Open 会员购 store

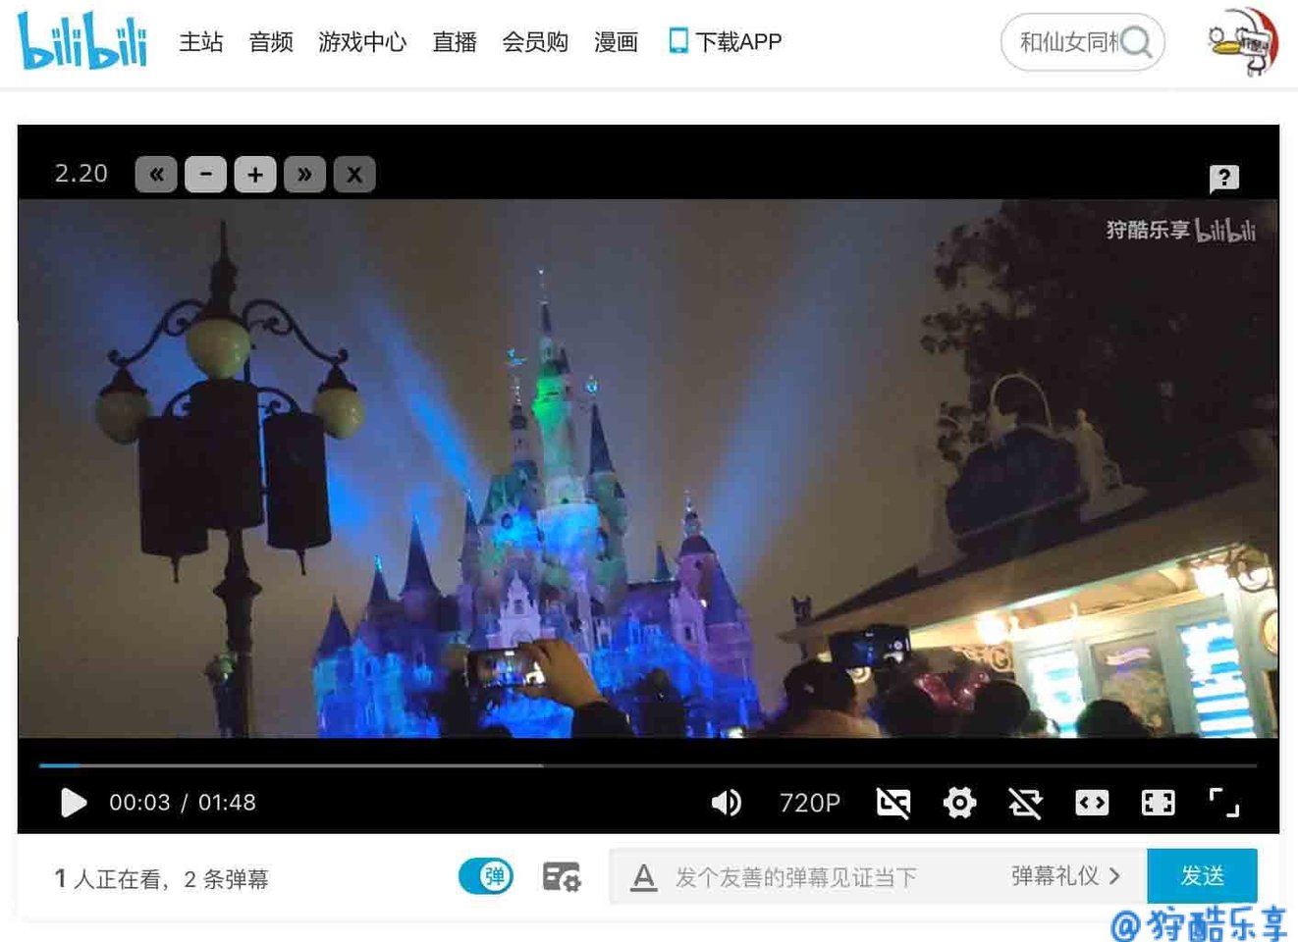click(x=535, y=42)
